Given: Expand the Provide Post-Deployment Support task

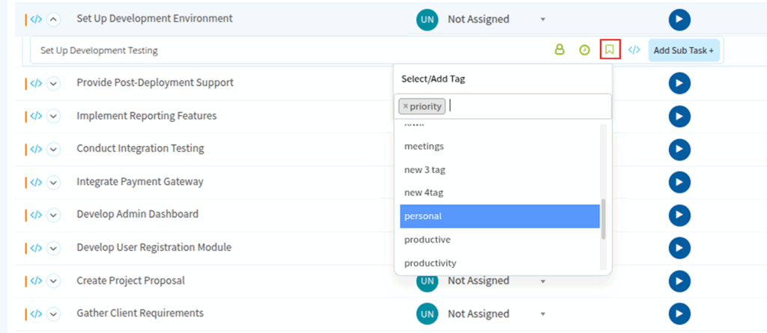Looking at the screenshot, I should click(53, 83).
